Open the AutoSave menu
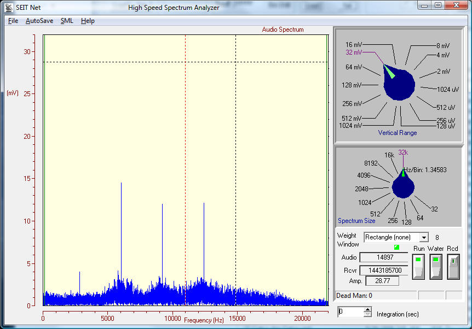The width and height of the screenshot is (472, 329). point(39,21)
